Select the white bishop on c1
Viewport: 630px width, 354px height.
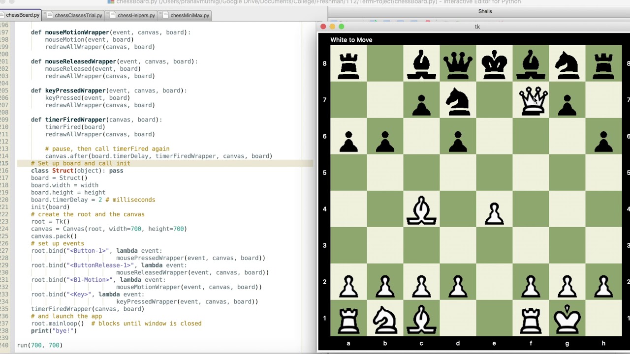[421, 320]
